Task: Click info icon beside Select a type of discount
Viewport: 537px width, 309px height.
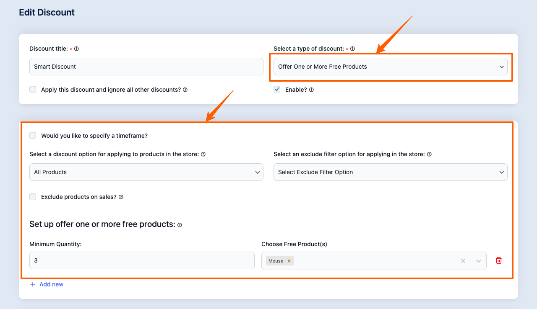Action: (352, 49)
